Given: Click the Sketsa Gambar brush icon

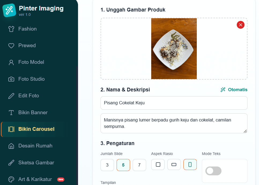Looking at the screenshot, I should (x=11, y=163).
